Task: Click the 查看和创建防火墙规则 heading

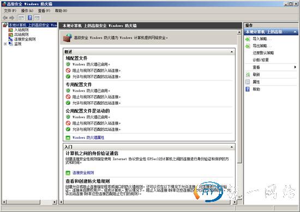Action: click(88, 181)
